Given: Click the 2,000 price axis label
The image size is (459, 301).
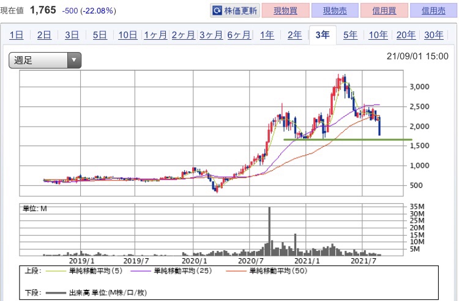Looking at the screenshot, I should coord(419,127).
